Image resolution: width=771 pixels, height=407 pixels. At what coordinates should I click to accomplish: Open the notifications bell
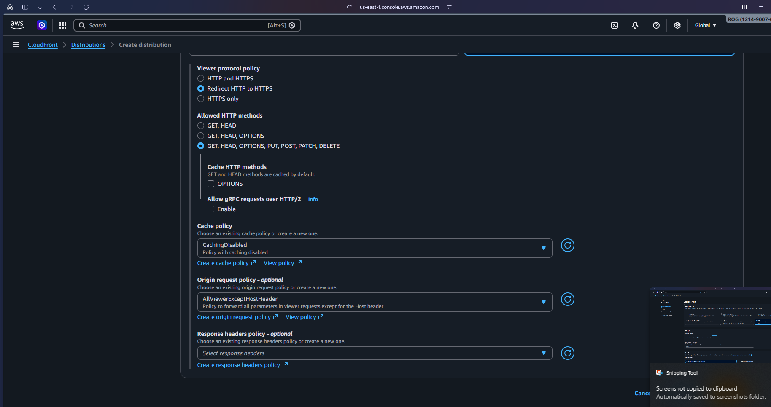pyautogui.click(x=635, y=25)
